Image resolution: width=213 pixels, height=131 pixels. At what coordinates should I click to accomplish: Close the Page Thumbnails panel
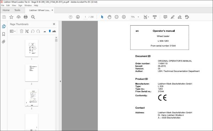point(54,24)
